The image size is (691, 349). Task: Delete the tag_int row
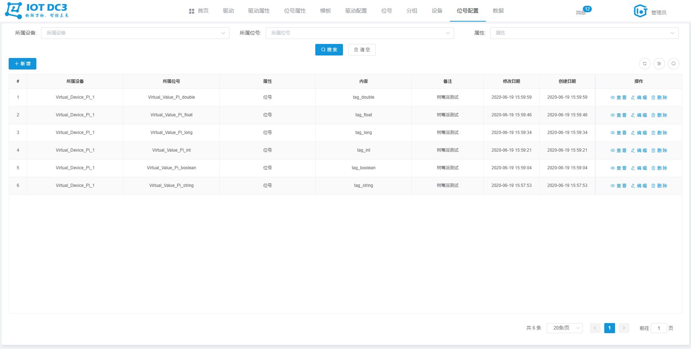[x=659, y=151]
